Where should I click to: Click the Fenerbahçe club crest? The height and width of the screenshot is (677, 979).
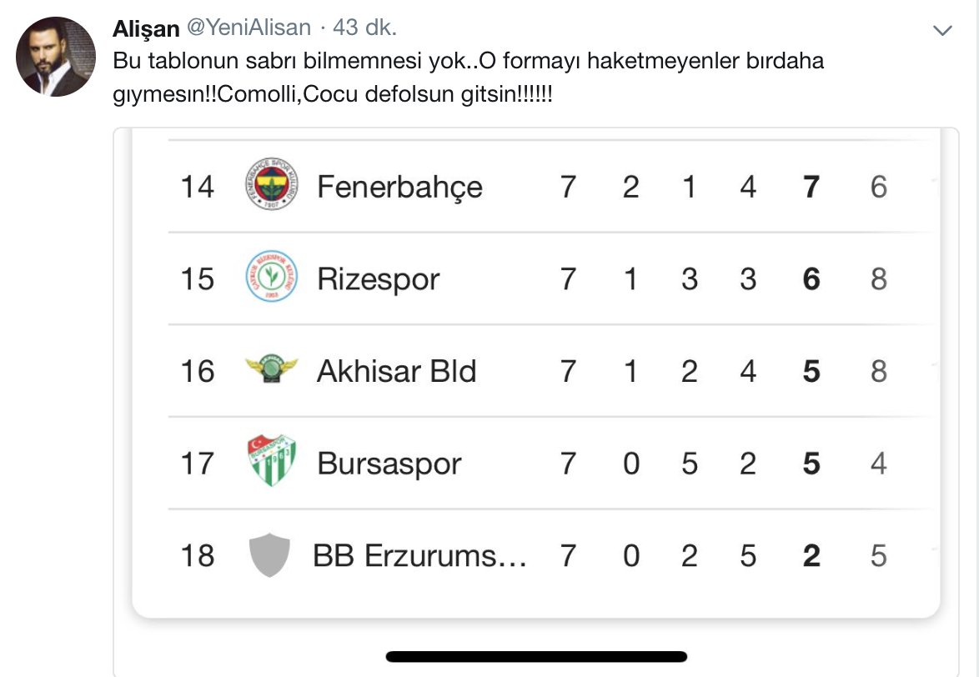[x=270, y=185]
